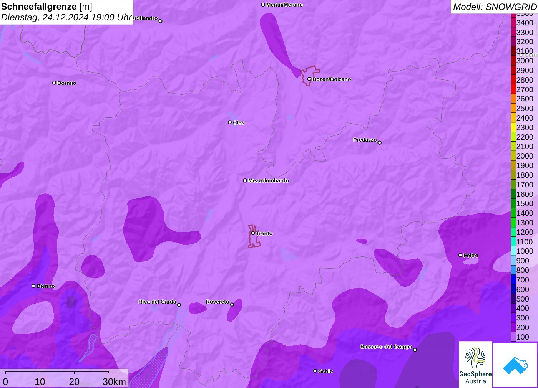The width and height of the screenshot is (538, 388).
Task: Click the Cles marker dot
Action: 230,122
